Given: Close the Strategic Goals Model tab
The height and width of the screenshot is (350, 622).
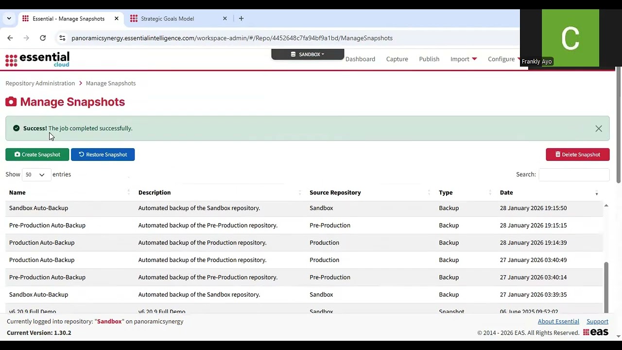Looking at the screenshot, I should (225, 18).
